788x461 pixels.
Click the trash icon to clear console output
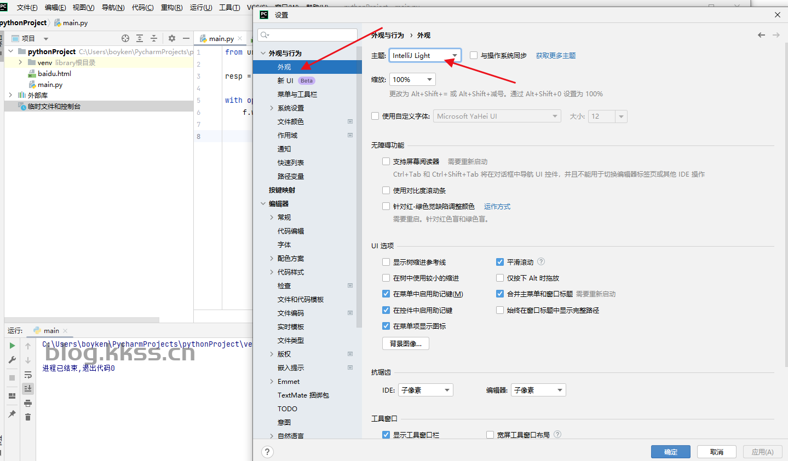[x=28, y=417]
